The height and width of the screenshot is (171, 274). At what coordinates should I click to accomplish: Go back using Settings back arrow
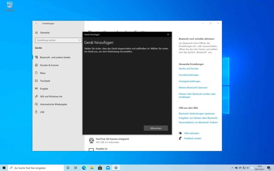(x=36, y=23)
